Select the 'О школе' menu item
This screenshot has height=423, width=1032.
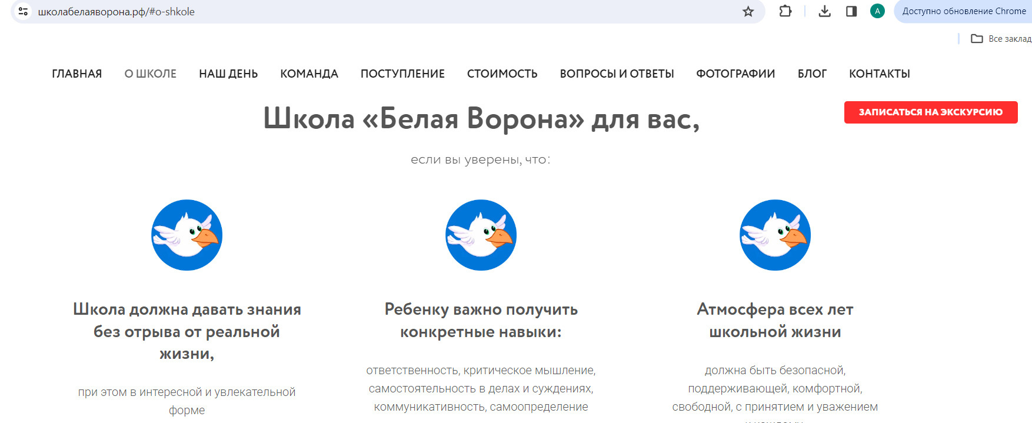coord(150,74)
